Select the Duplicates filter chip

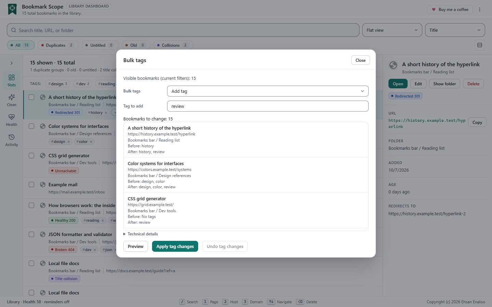(58, 45)
